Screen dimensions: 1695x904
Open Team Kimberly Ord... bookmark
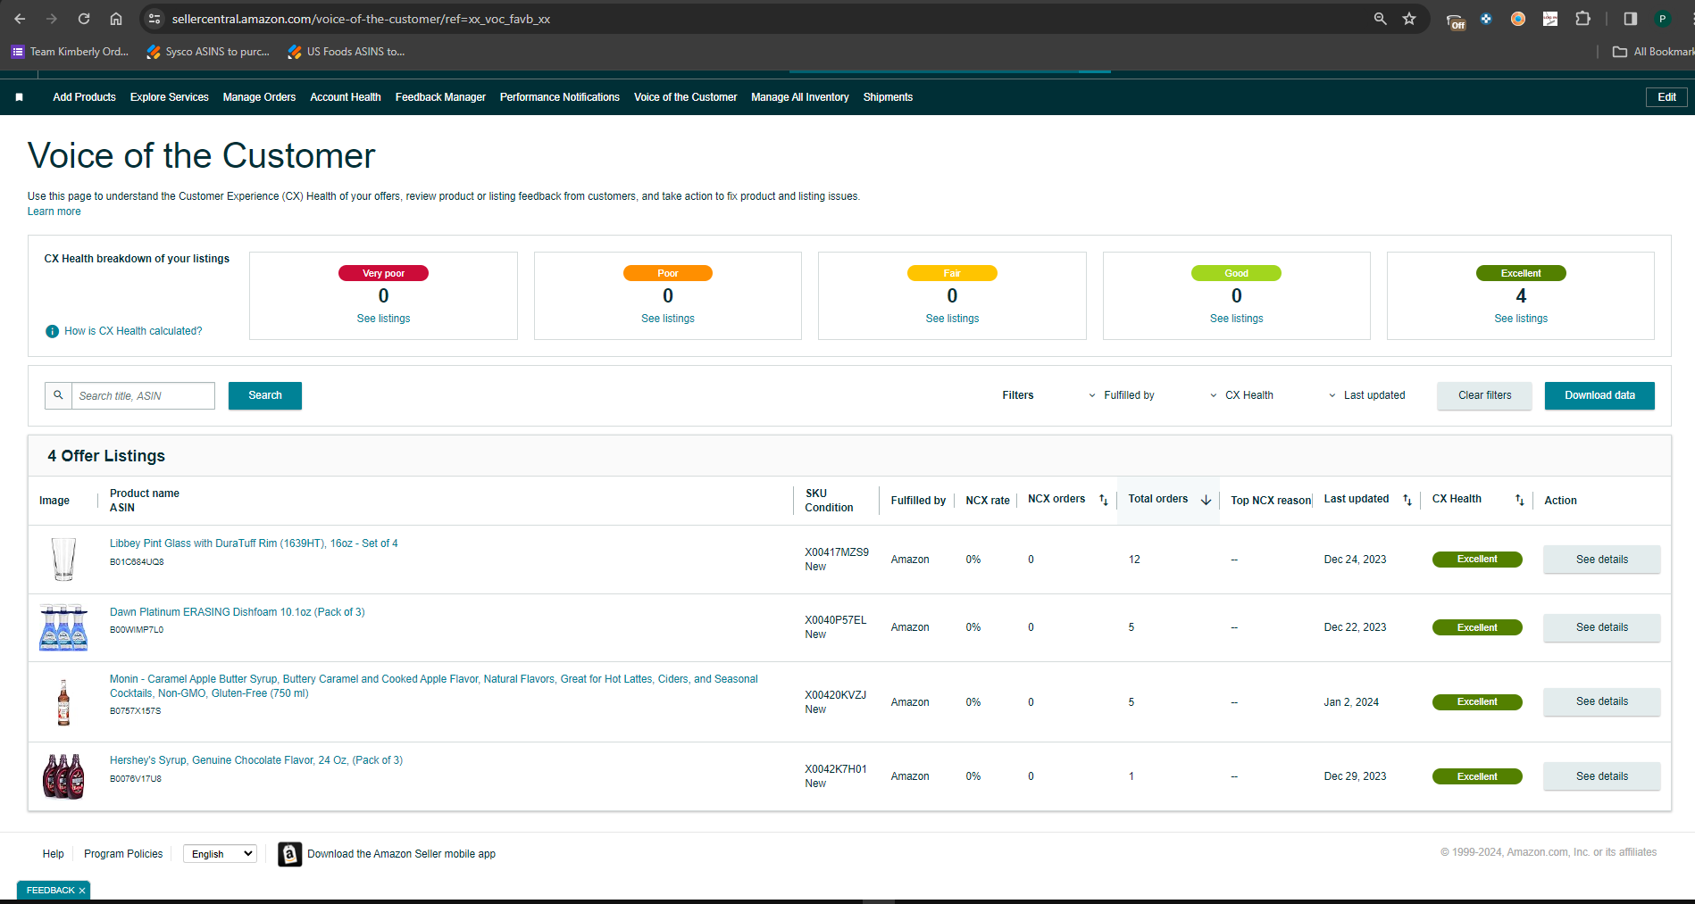pos(70,52)
